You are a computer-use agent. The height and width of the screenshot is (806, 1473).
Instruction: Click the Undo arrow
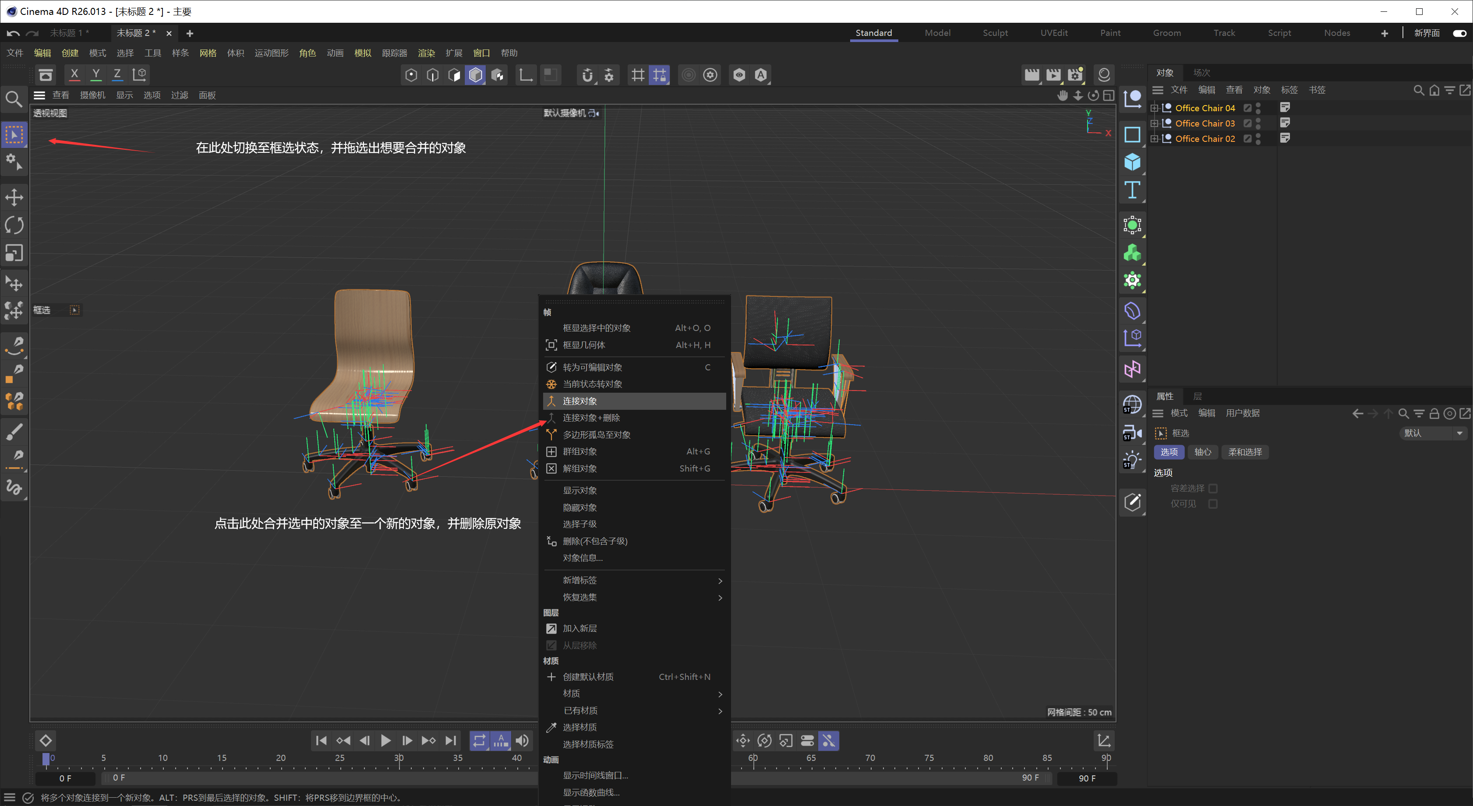[13, 33]
